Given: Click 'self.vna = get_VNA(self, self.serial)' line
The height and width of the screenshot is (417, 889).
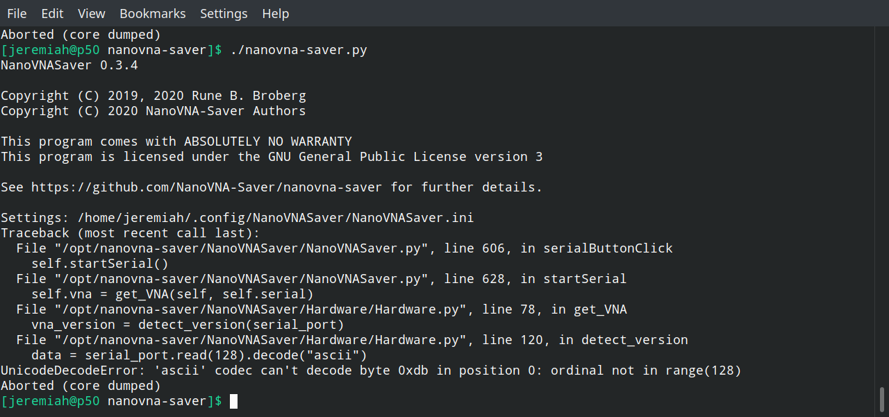Looking at the screenshot, I should pyautogui.click(x=172, y=294).
